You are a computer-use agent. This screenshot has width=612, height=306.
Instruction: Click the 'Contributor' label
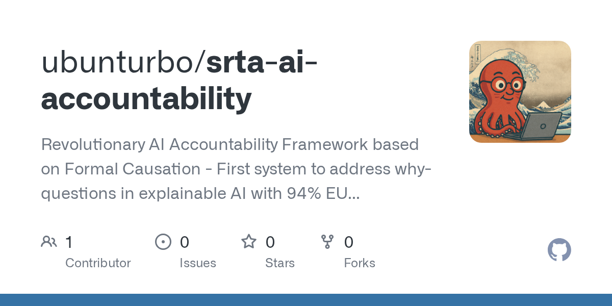(98, 263)
